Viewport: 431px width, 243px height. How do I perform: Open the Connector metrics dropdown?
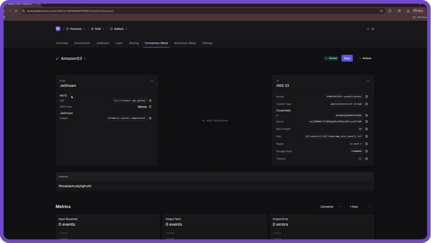pyautogui.click(x=330, y=207)
